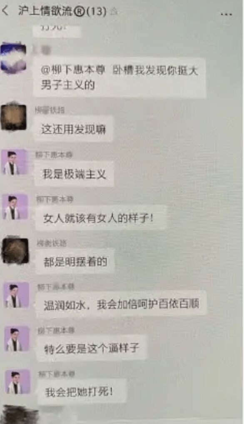244x424 pixels.
Task: Tap the avatar next to the last message 我会把她打死
Action: (x=18, y=382)
